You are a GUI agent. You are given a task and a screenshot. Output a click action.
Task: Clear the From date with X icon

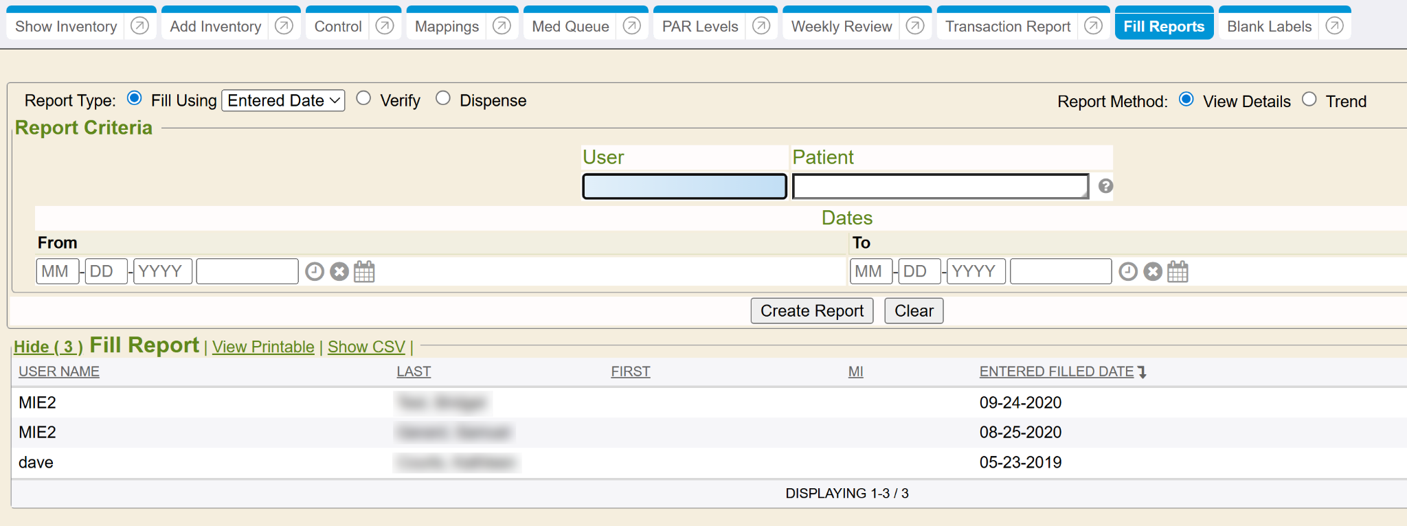tap(339, 272)
